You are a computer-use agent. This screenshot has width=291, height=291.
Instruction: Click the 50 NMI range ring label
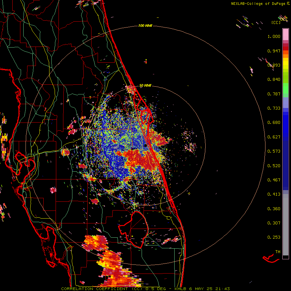coord(145,86)
